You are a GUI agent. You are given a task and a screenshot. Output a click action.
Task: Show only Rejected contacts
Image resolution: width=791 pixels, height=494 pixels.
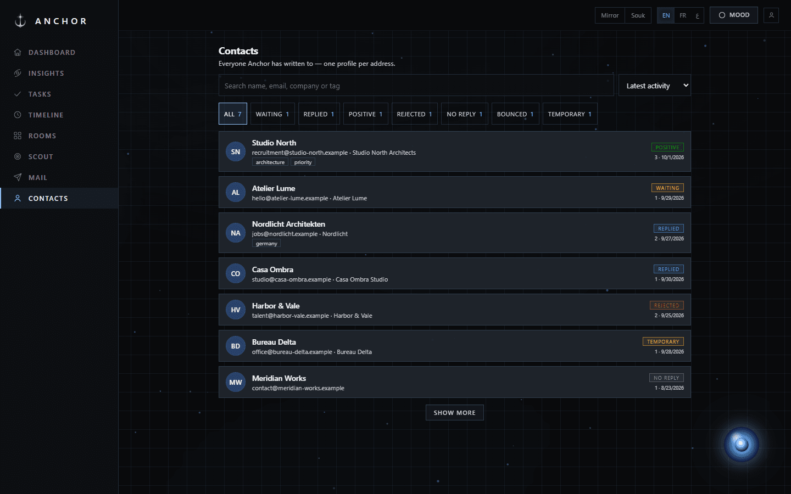click(415, 114)
